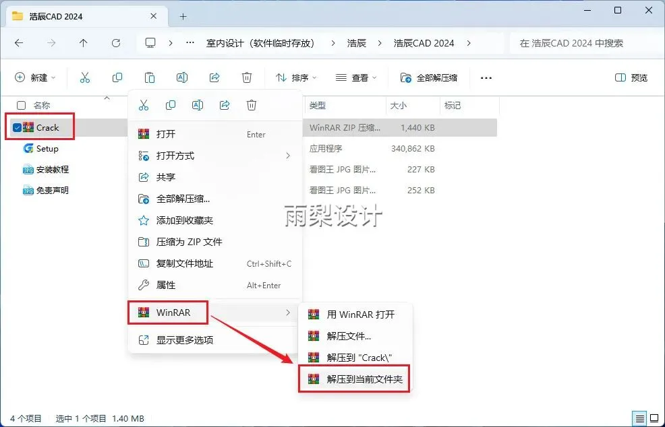Choose 解压到当前文件夹 in the submenu
This screenshot has width=665, height=427.
coord(355,379)
